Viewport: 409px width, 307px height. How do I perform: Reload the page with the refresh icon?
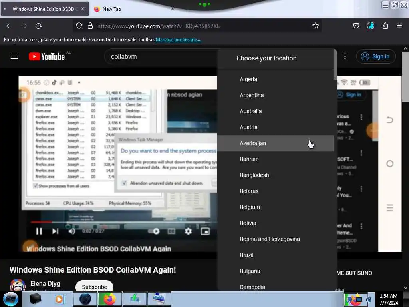39,26
